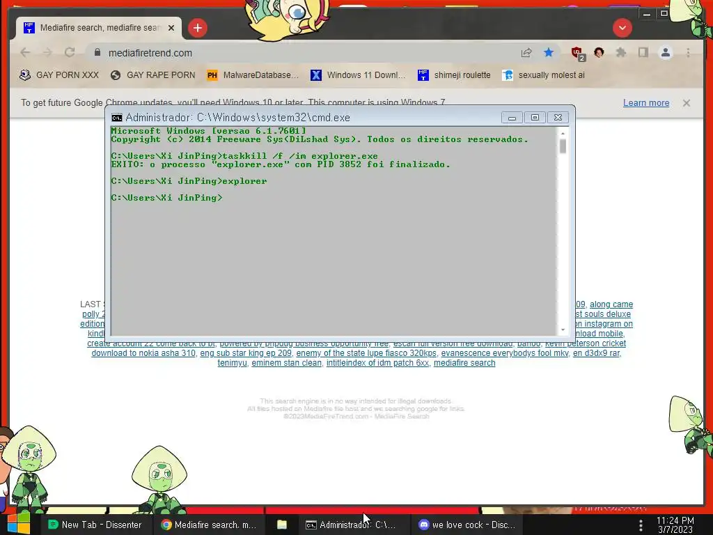Click the cmd prompt text area

[334, 231]
